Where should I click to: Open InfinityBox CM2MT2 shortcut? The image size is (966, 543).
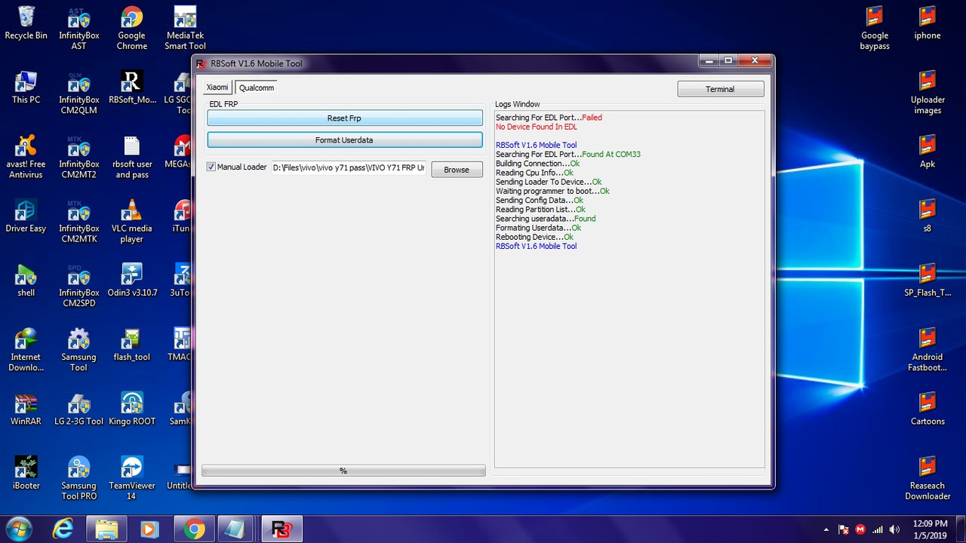point(78,158)
